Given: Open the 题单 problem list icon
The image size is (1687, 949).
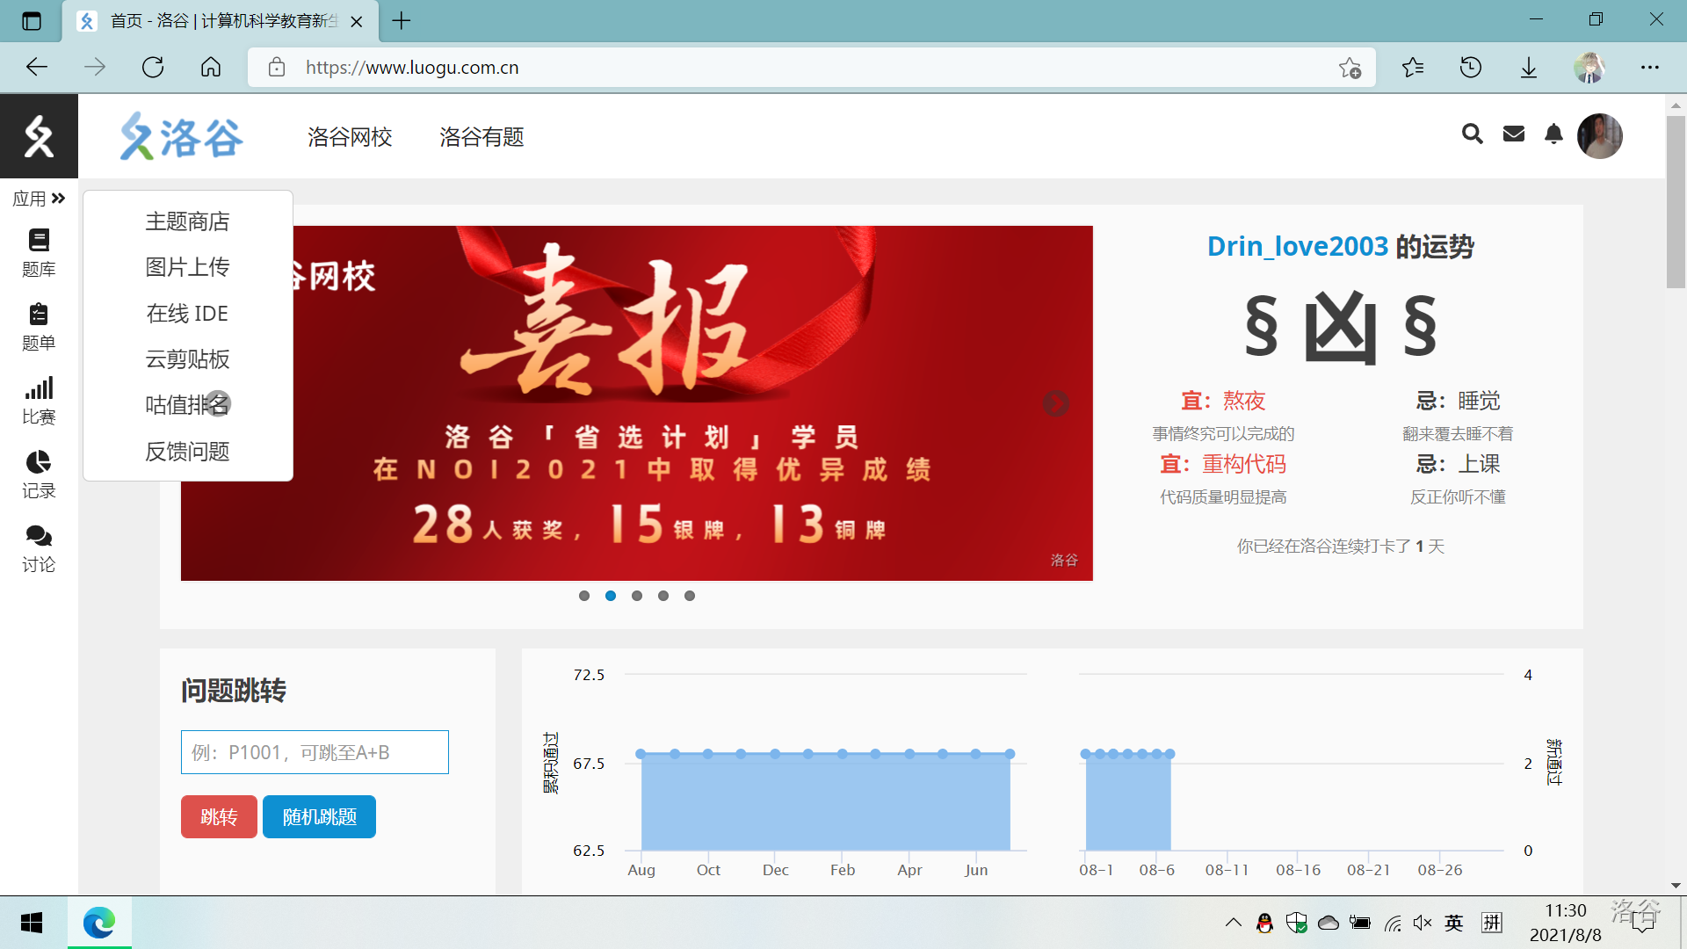Looking at the screenshot, I should 39,327.
